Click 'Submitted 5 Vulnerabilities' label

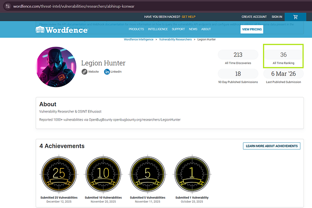pos(148,198)
